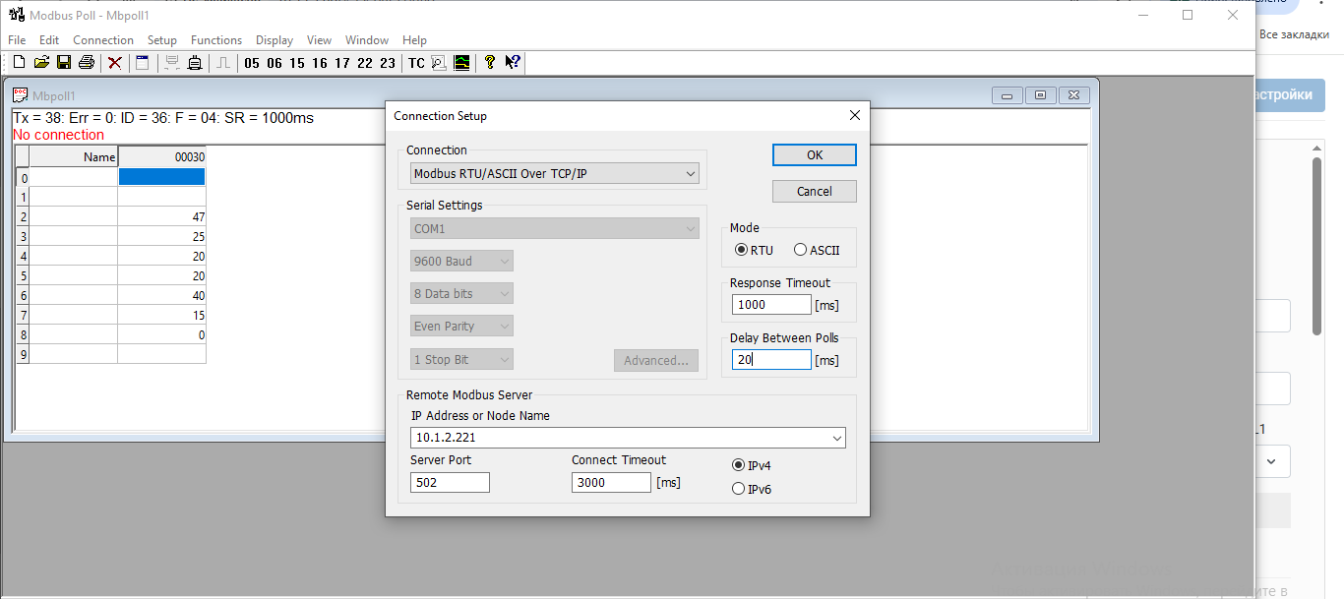This screenshot has width=1344, height=599.
Task: Click the greyed Connect toolbar icon
Action: click(172, 63)
